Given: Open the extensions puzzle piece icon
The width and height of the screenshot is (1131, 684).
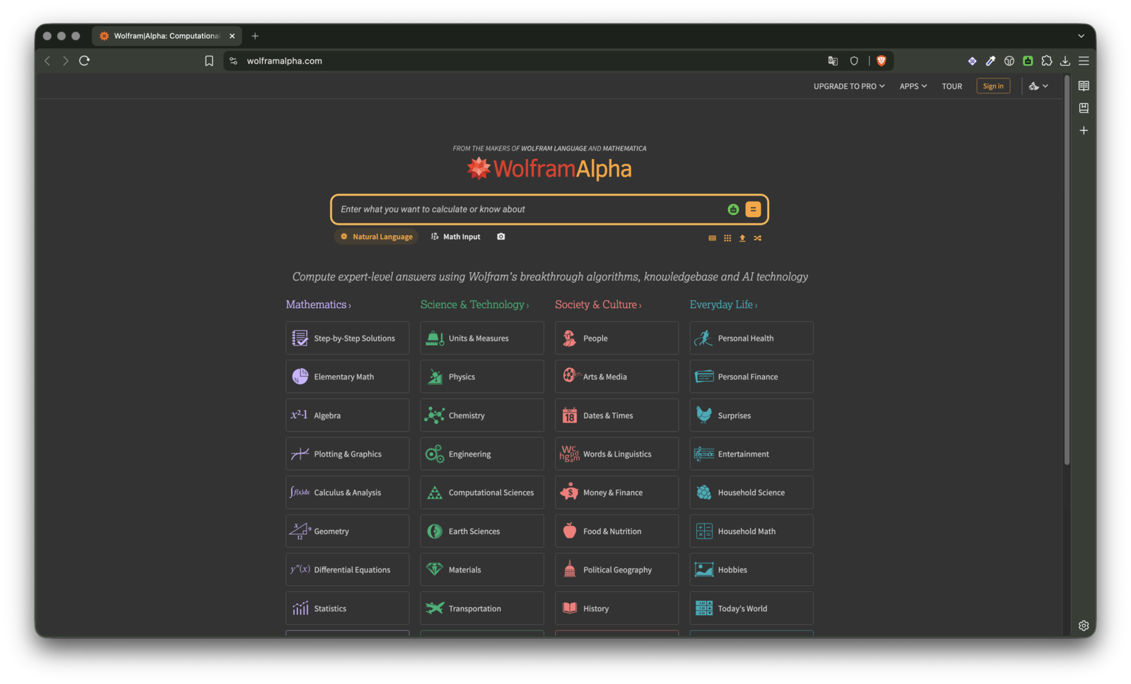Looking at the screenshot, I should click(1047, 61).
